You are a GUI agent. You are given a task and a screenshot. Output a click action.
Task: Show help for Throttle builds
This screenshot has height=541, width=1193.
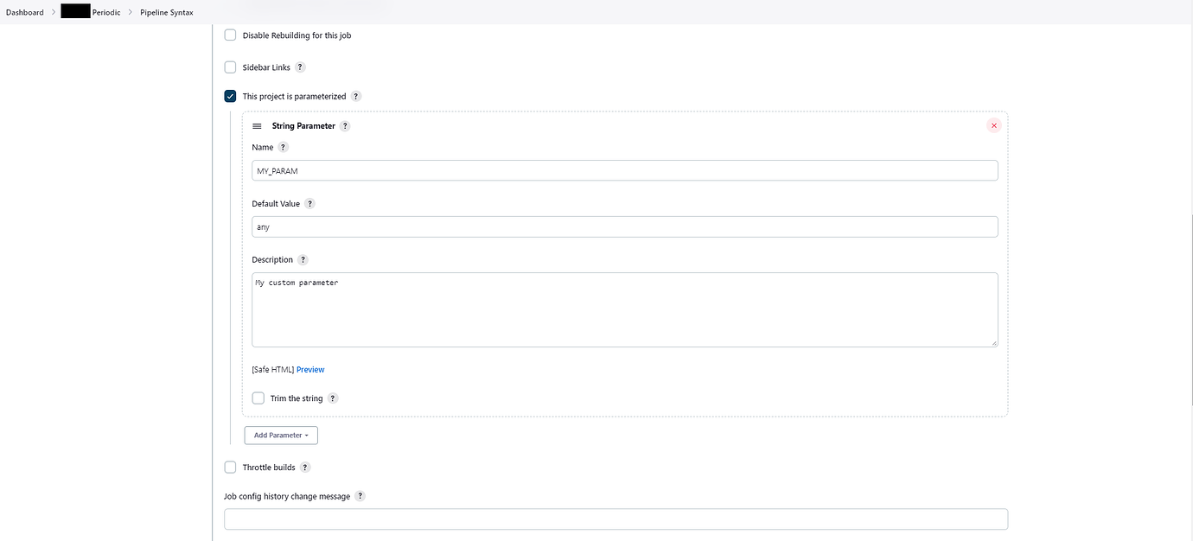coord(305,468)
